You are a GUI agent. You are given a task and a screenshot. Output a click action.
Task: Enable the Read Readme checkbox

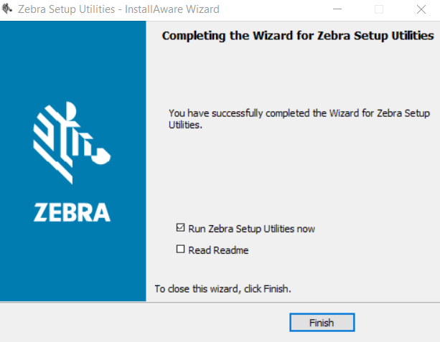[180, 250]
